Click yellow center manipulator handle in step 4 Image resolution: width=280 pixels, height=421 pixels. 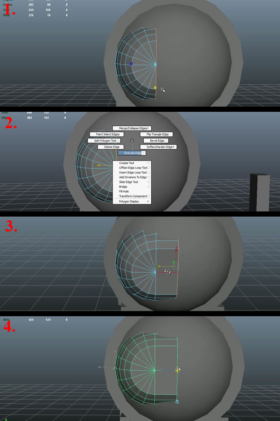pos(177,370)
